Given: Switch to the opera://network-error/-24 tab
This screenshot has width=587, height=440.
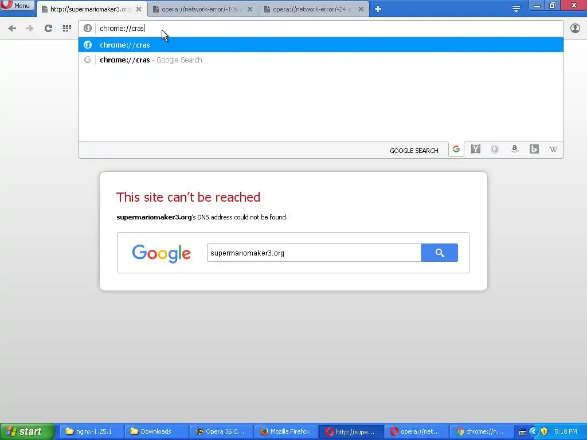Looking at the screenshot, I should 314,9.
